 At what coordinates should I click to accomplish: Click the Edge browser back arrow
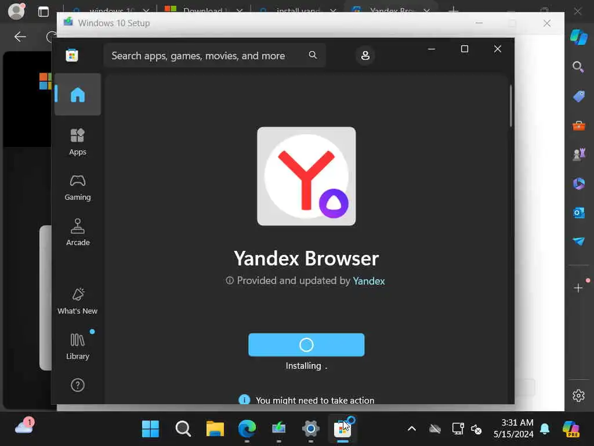[20, 37]
